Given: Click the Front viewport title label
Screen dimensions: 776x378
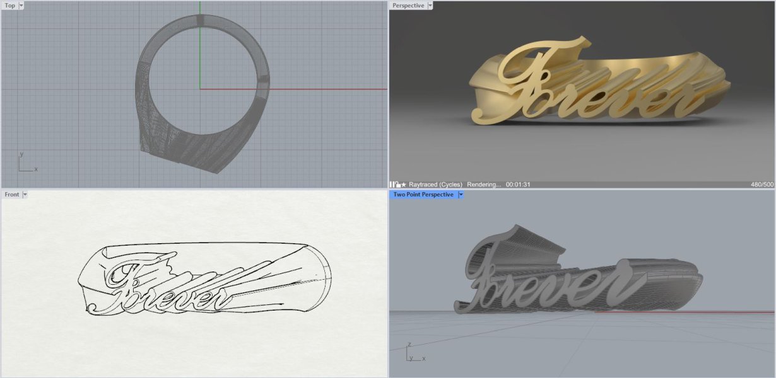Looking at the screenshot, I should (x=12, y=195).
